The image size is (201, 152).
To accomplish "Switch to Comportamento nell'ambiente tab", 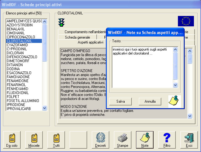I will pos(82,32).
